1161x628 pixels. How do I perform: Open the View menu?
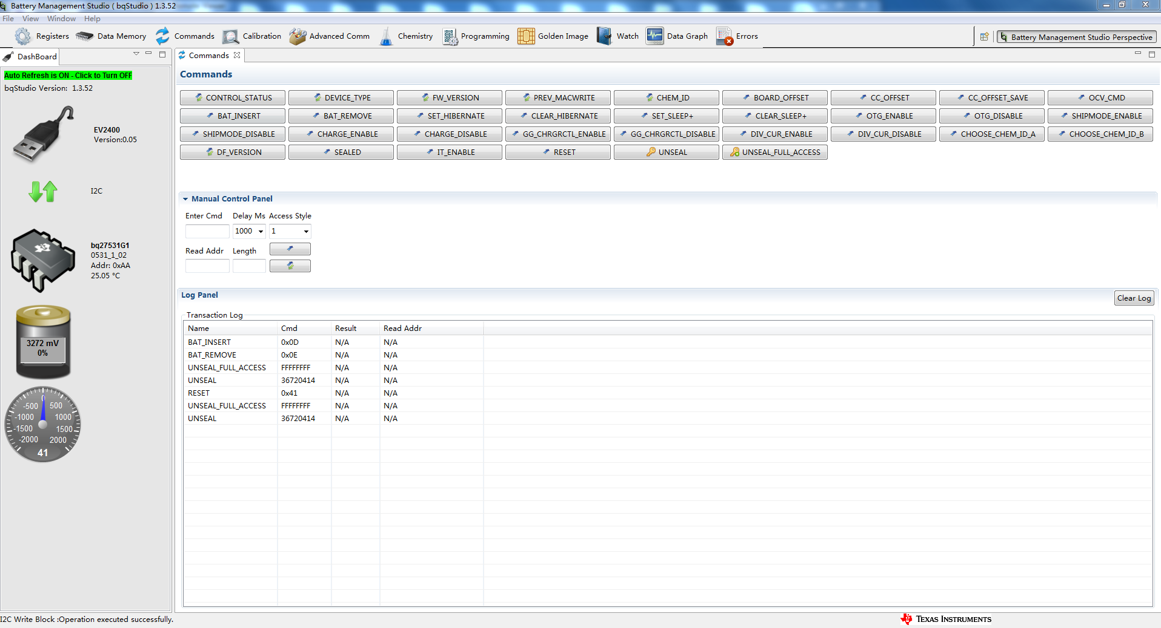(x=30, y=19)
